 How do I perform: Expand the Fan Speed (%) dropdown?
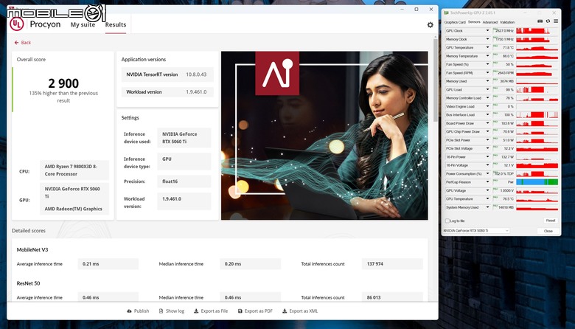click(487, 64)
